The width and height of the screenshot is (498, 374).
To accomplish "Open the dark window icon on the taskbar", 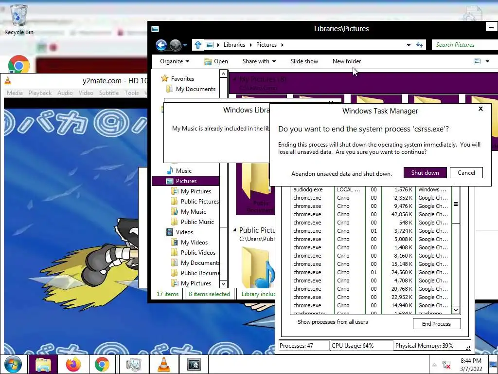I will 194,364.
